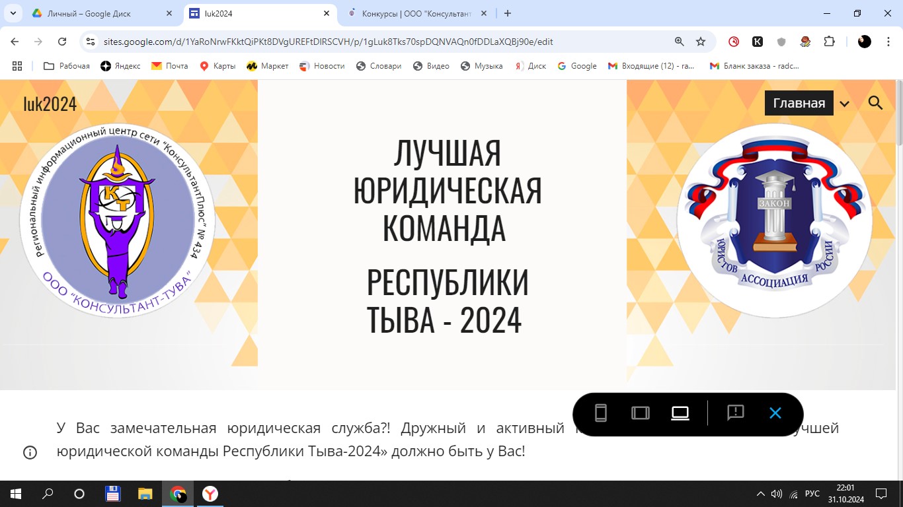Viewport: 903px width, 507px height.
Task: Open the Extensions puzzle menu
Action: click(829, 42)
